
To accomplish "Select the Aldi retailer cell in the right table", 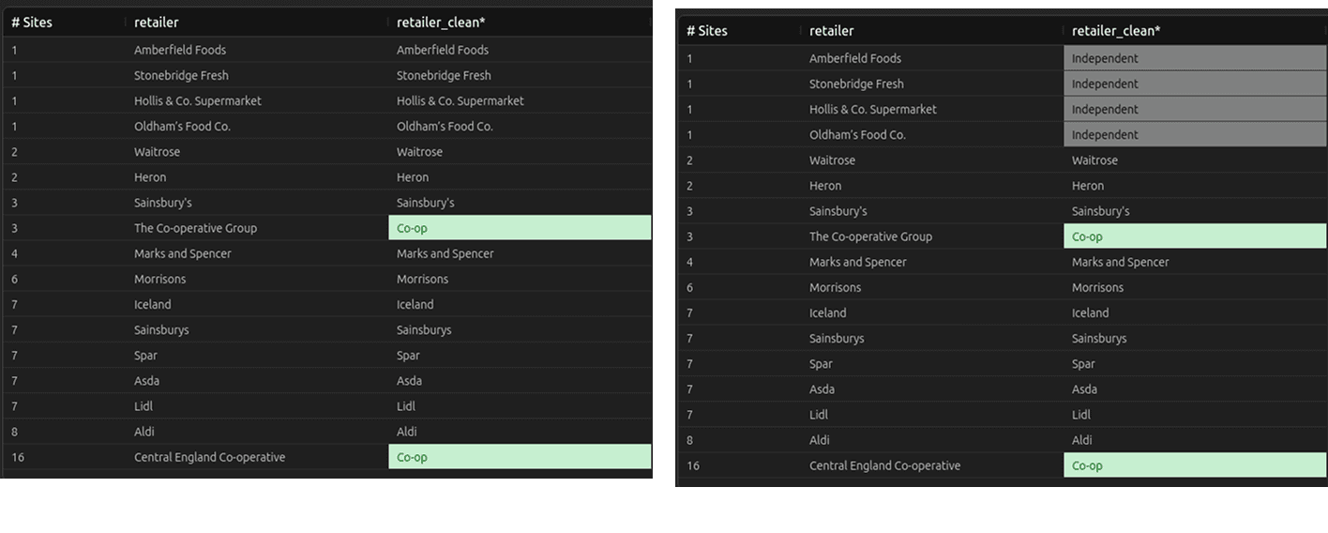I will 820,440.
